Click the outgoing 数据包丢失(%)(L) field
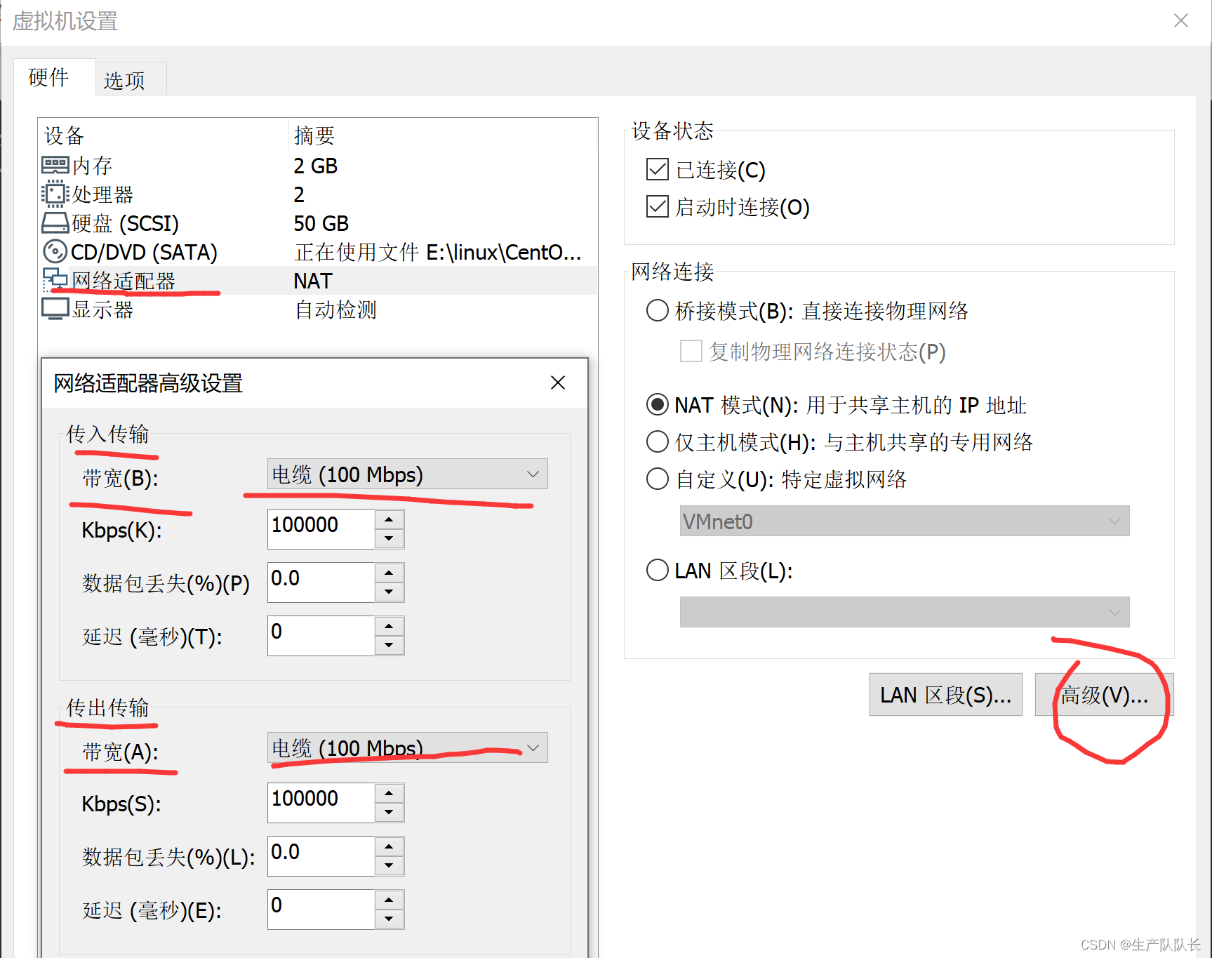The image size is (1212, 958). (321, 856)
